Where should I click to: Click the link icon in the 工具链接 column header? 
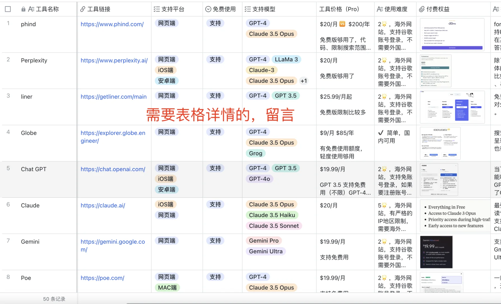tap(82, 9)
